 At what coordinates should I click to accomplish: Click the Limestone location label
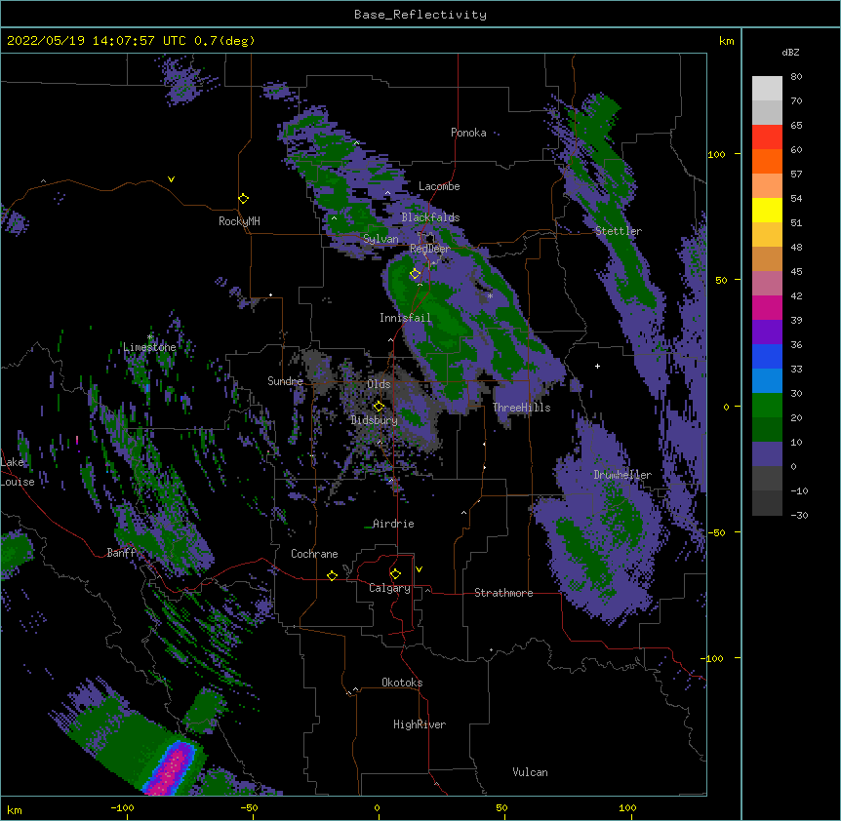[x=149, y=347]
